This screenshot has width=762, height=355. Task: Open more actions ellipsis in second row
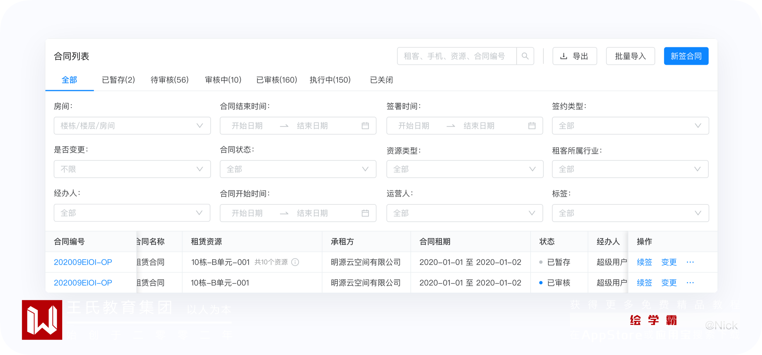(690, 283)
